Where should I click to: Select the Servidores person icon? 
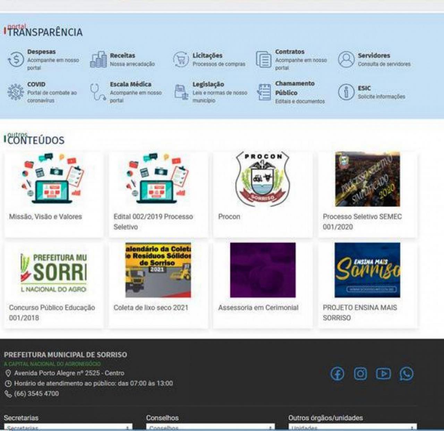pyautogui.click(x=346, y=60)
